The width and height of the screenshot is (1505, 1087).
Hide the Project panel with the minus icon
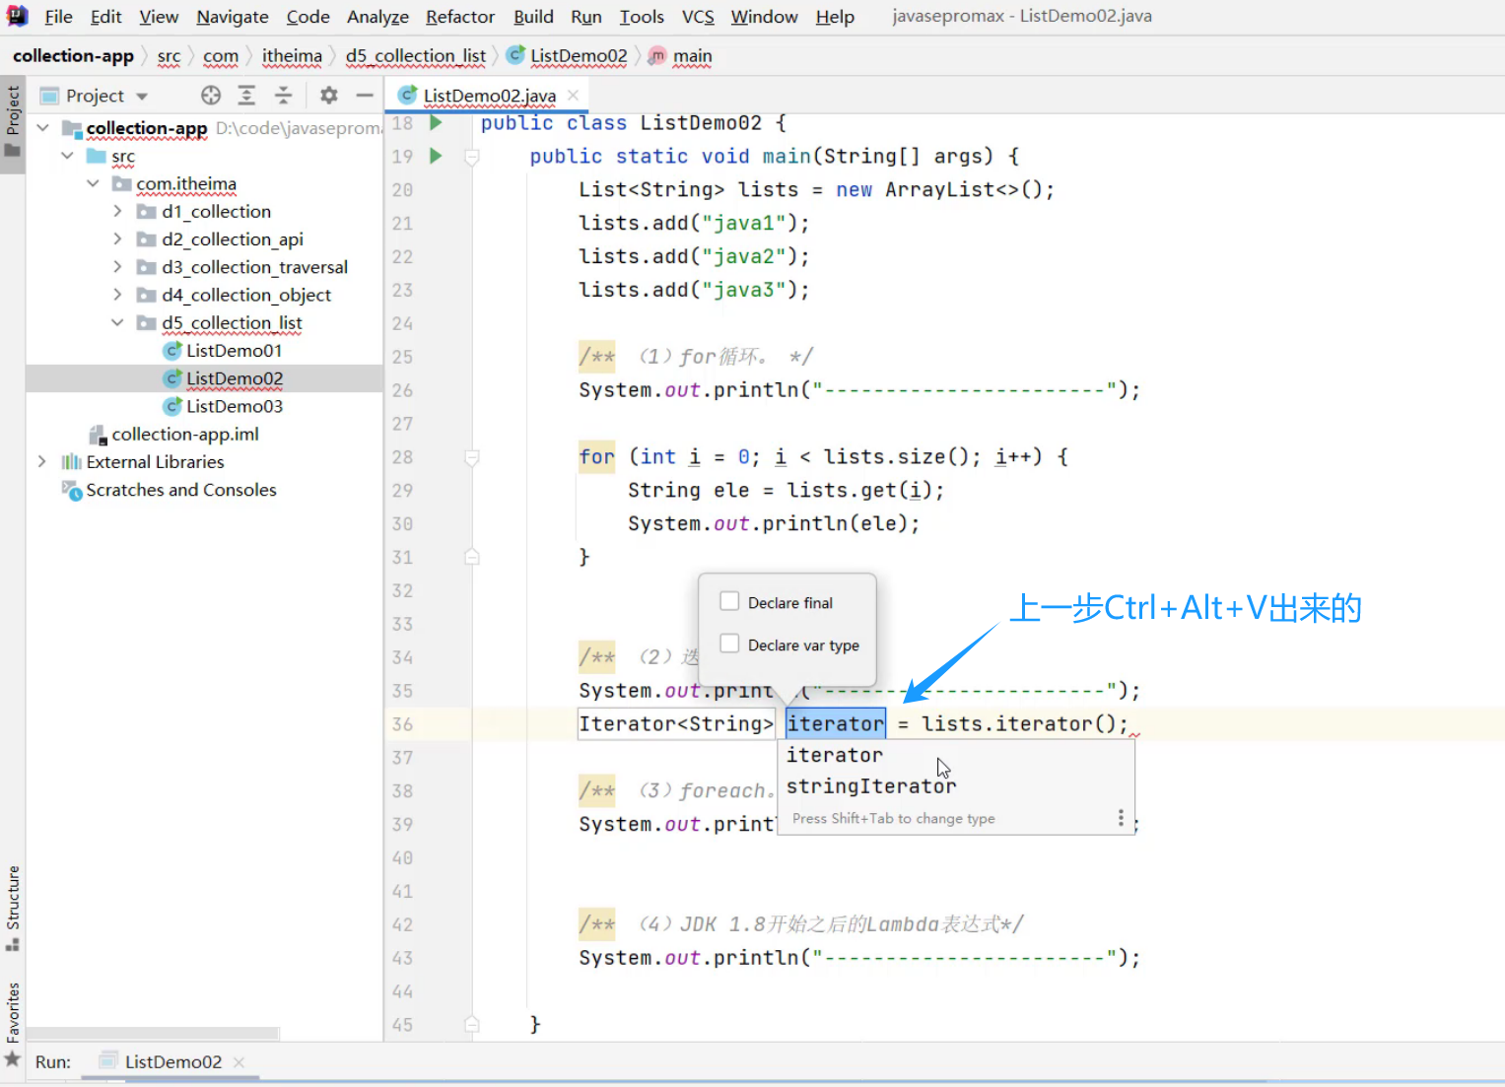(x=365, y=96)
